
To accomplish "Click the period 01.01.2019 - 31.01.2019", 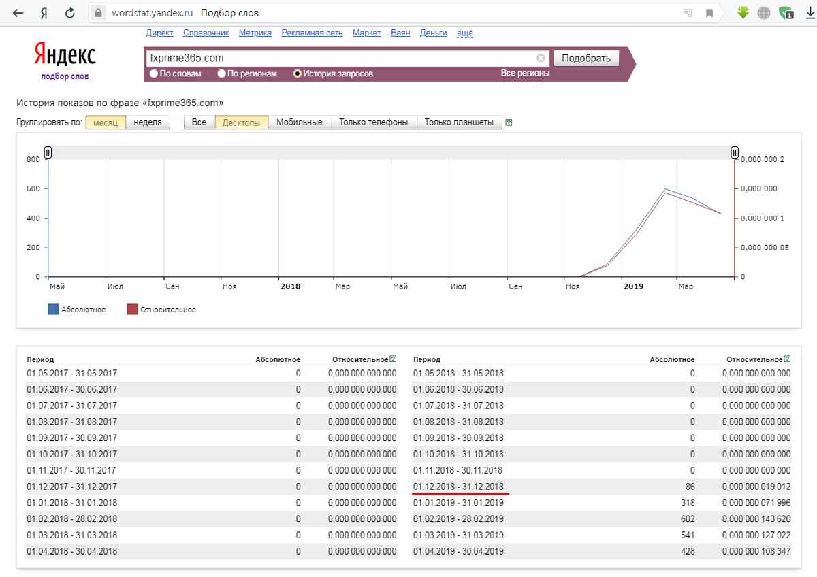I will [x=458, y=503].
